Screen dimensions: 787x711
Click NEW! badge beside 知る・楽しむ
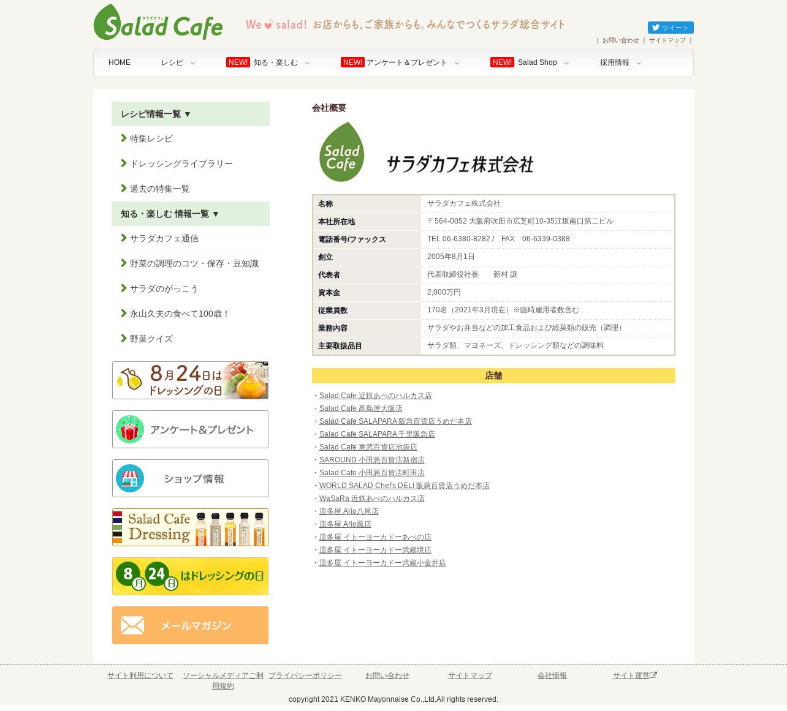tap(238, 62)
